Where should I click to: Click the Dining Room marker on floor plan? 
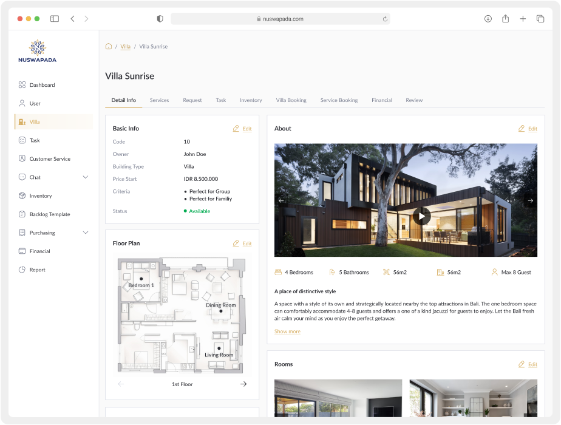click(x=221, y=311)
